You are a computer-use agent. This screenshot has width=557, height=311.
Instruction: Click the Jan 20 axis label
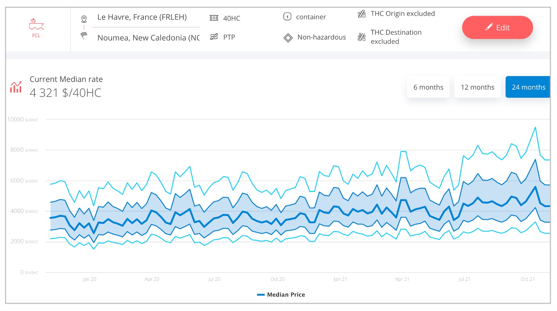tap(89, 279)
